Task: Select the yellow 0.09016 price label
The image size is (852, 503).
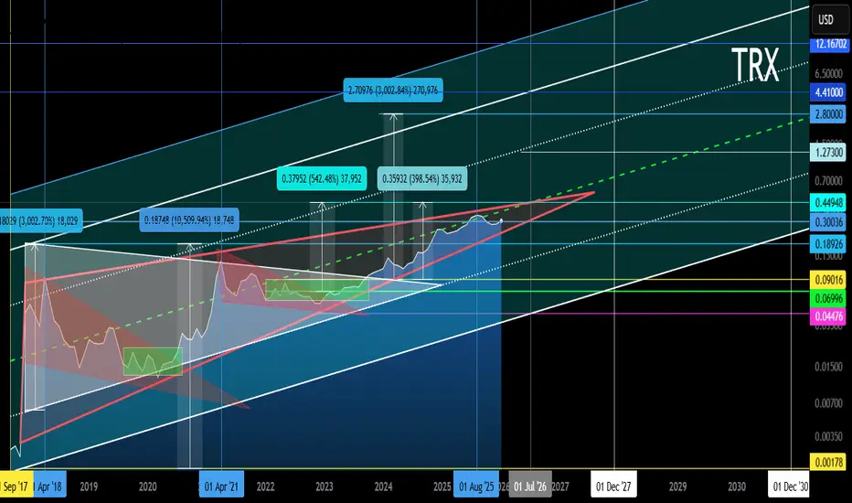Action: coord(828,281)
